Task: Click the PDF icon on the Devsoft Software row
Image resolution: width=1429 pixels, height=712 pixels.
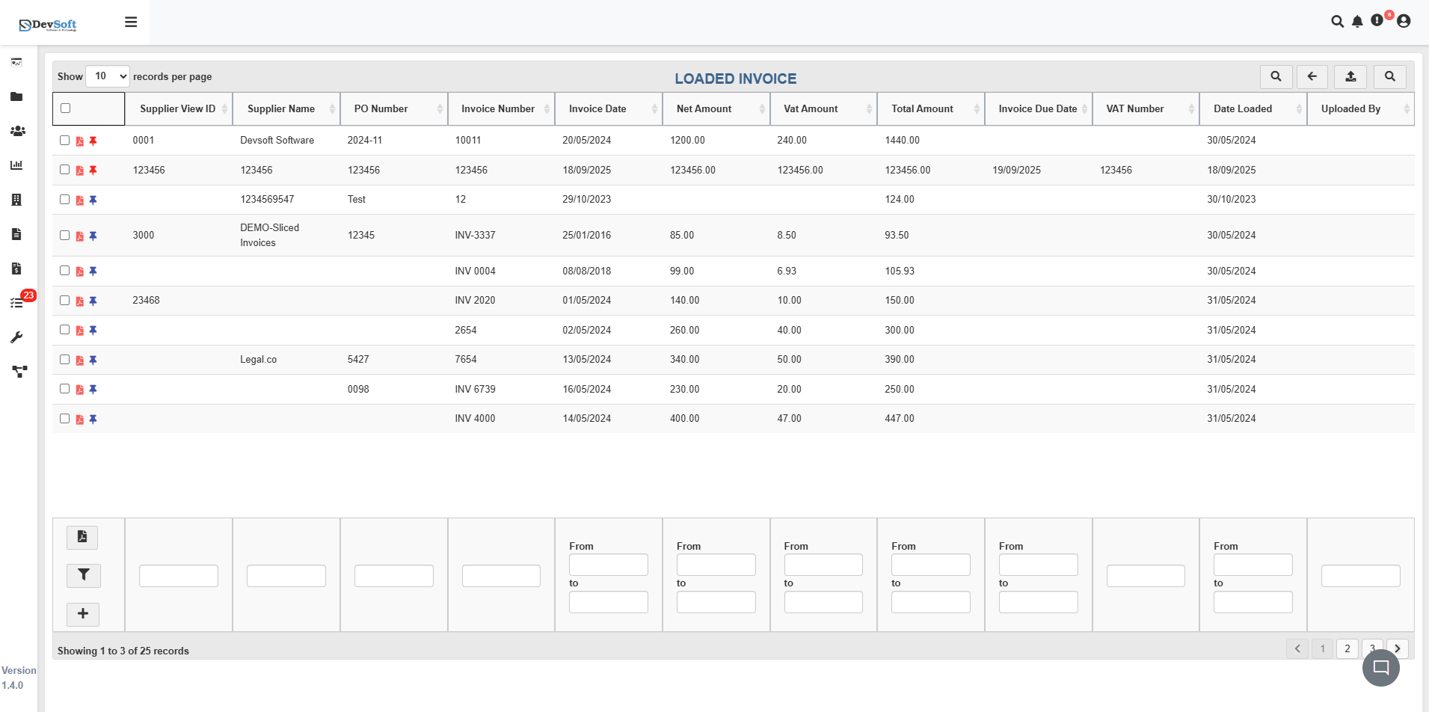Action: (79, 140)
